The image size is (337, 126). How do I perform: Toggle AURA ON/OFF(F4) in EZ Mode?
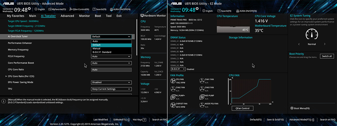click(x=246, y=11)
